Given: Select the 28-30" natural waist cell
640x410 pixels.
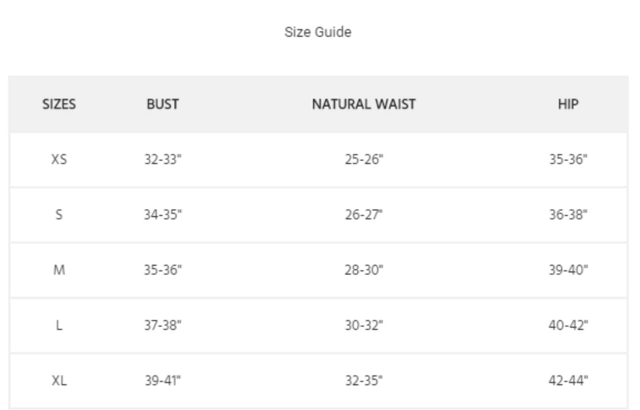Looking at the screenshot, I should [364, 270].
